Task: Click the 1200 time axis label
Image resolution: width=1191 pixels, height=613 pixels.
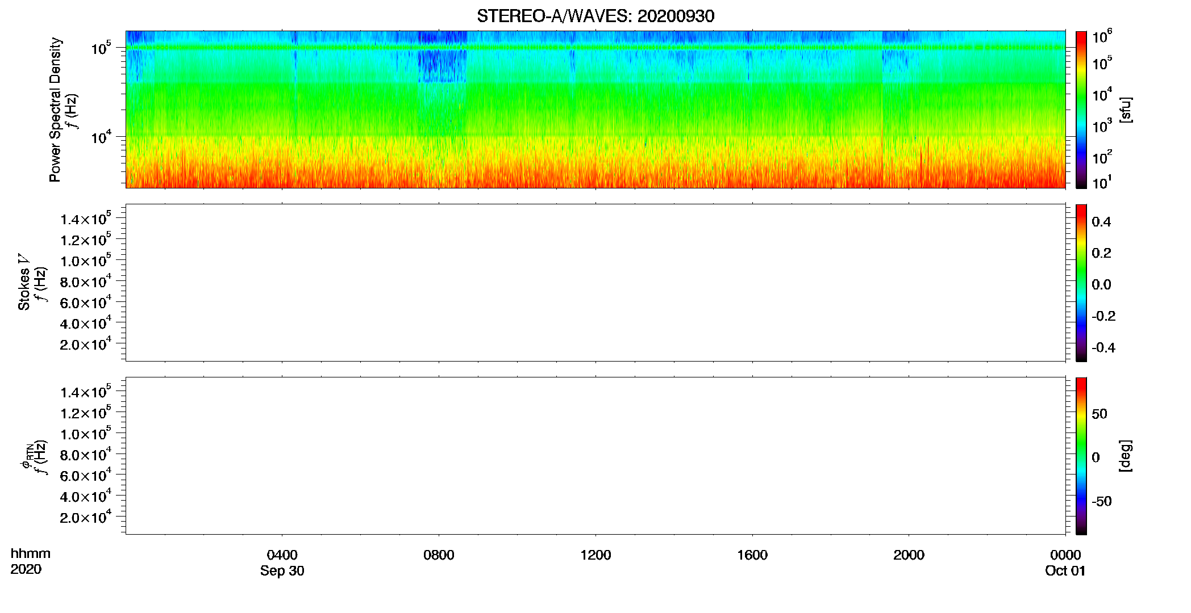Action: (x=595, y=555)
